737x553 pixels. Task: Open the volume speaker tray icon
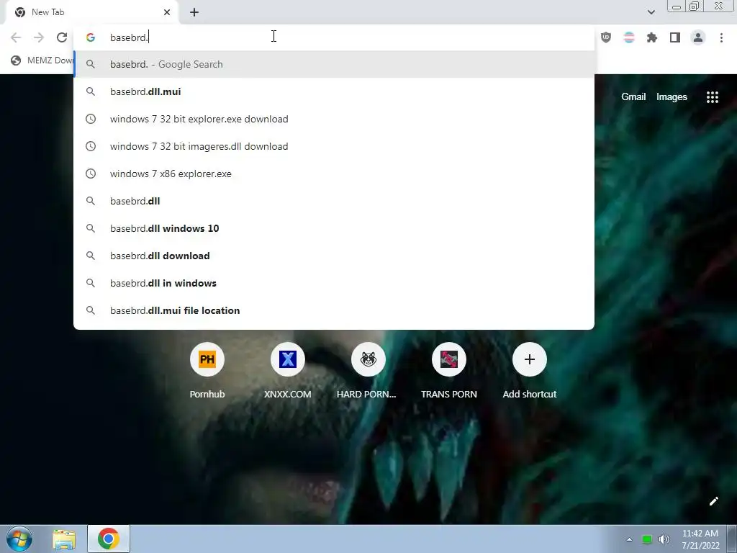pyautogui.click(x=664, y=539)
